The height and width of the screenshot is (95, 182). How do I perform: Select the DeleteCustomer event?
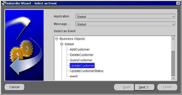click(x=82, y=55)
